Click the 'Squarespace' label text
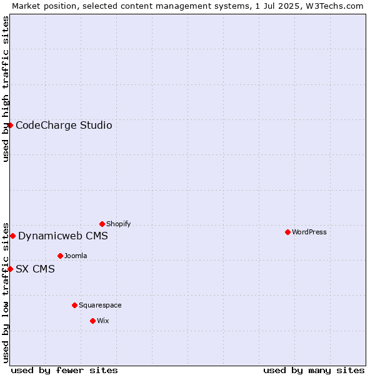375x375 pixels. pyautogui.click(x=100, y=306)
